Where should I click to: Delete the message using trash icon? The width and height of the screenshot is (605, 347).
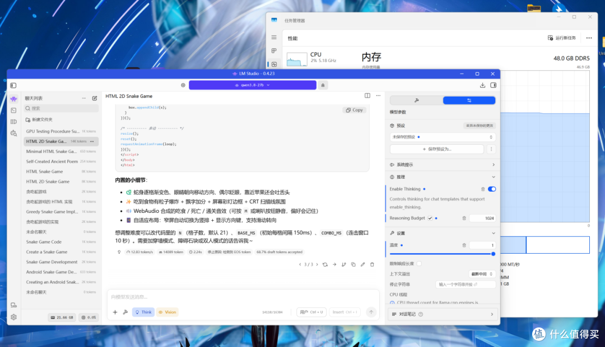(x=372, y=265)
